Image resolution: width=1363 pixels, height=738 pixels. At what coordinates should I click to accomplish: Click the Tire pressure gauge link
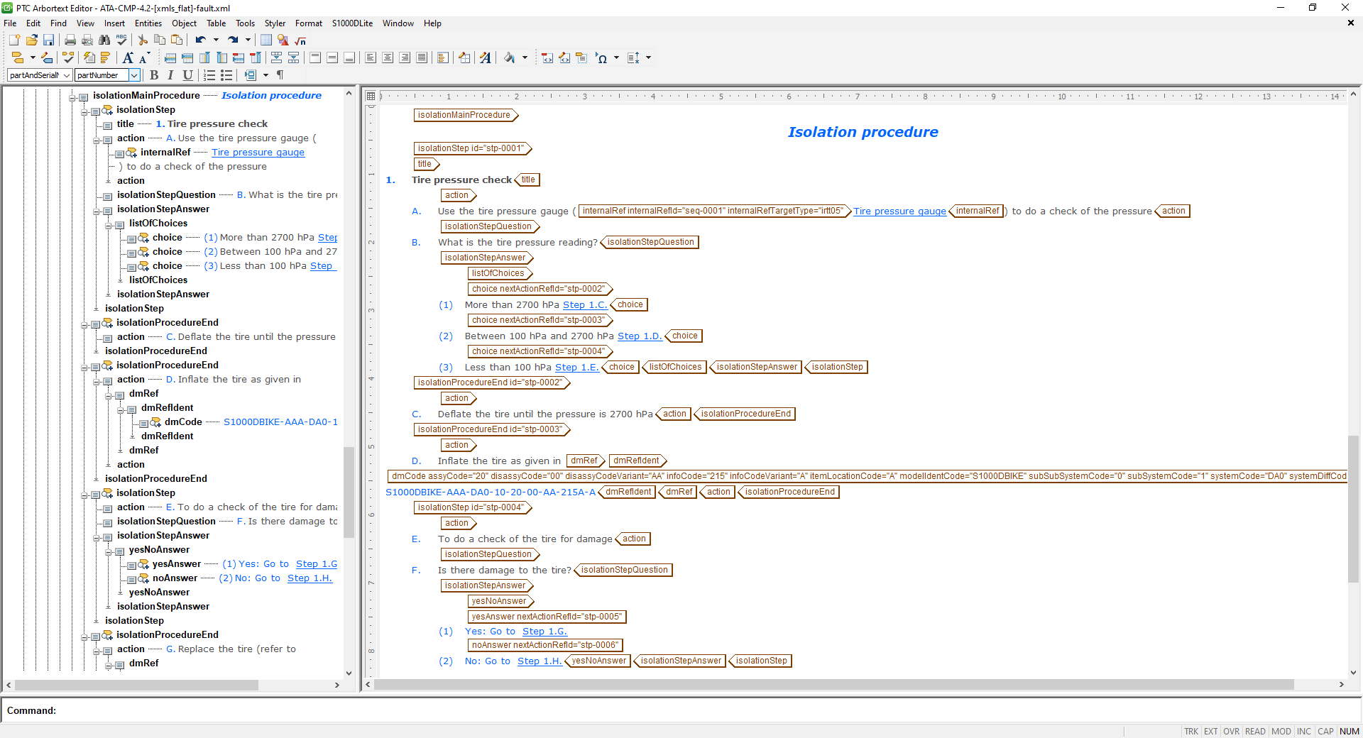pos(899,211)
